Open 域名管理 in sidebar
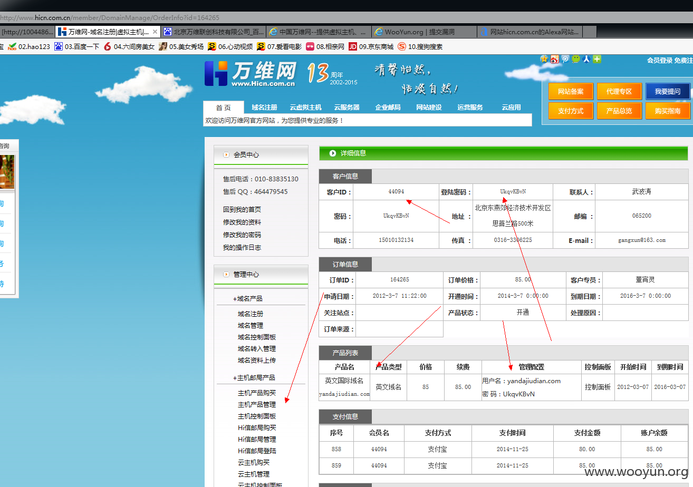The width and height of the screenshot is (693, 487). (251, 326)
